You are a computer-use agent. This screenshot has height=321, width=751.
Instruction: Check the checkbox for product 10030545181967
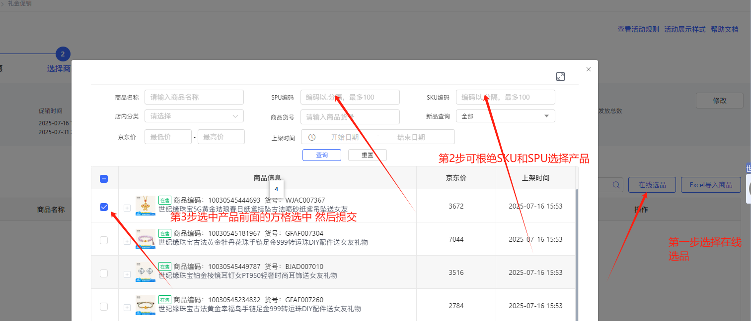[x=104, y=240]
